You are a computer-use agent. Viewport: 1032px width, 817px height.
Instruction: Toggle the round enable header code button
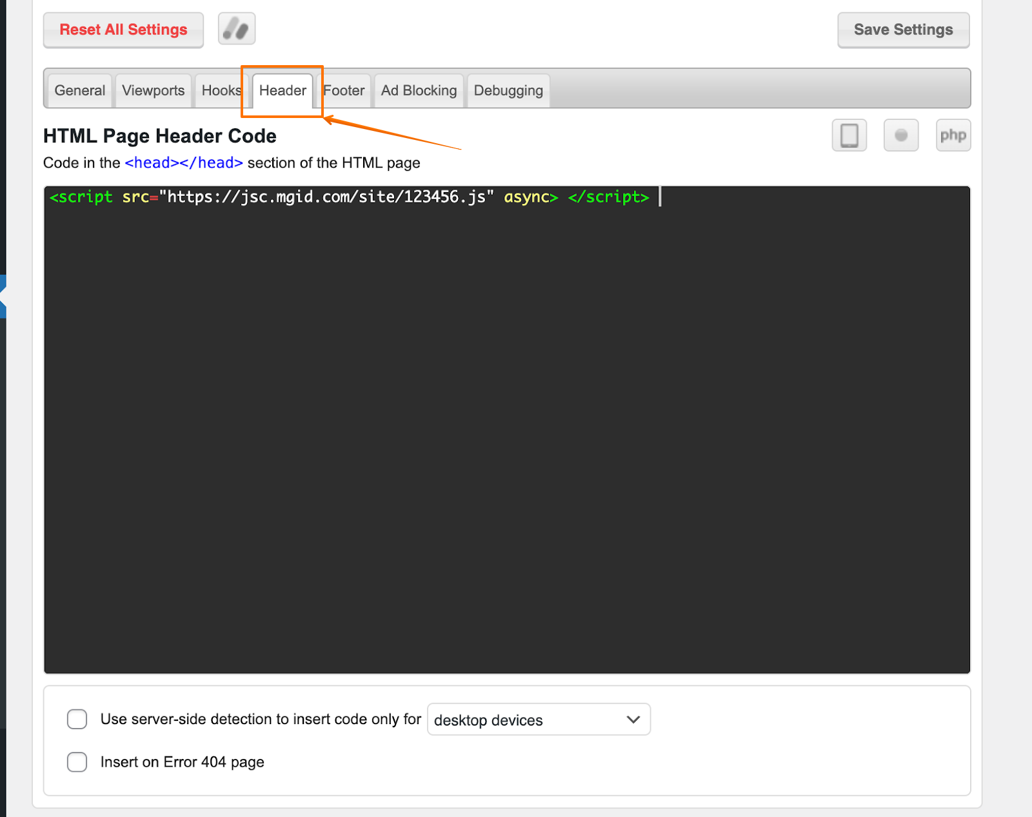(x=900, y=135)
